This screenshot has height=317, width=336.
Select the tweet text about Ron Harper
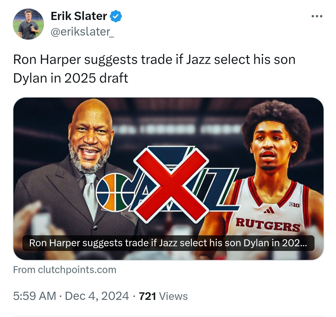pos(154,69)
